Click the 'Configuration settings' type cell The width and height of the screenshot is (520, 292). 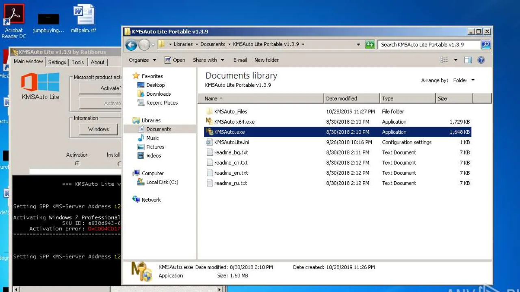(407, 142)
